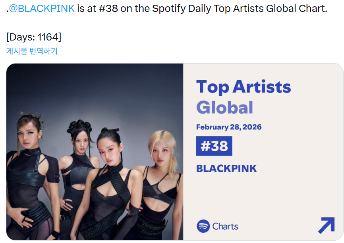Image resolution: width=344 pixels, height=243 pixels.
Task: Click the 게시물 번역하기 translate link
Action: point(32,51)
